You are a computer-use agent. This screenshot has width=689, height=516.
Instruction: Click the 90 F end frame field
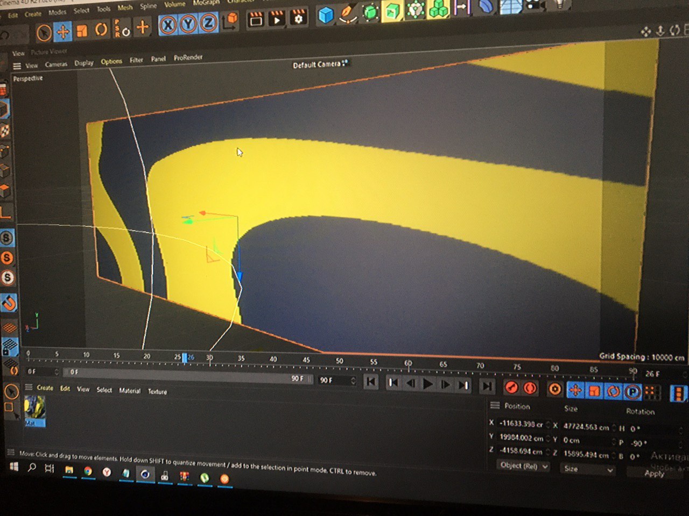(336, 380)
